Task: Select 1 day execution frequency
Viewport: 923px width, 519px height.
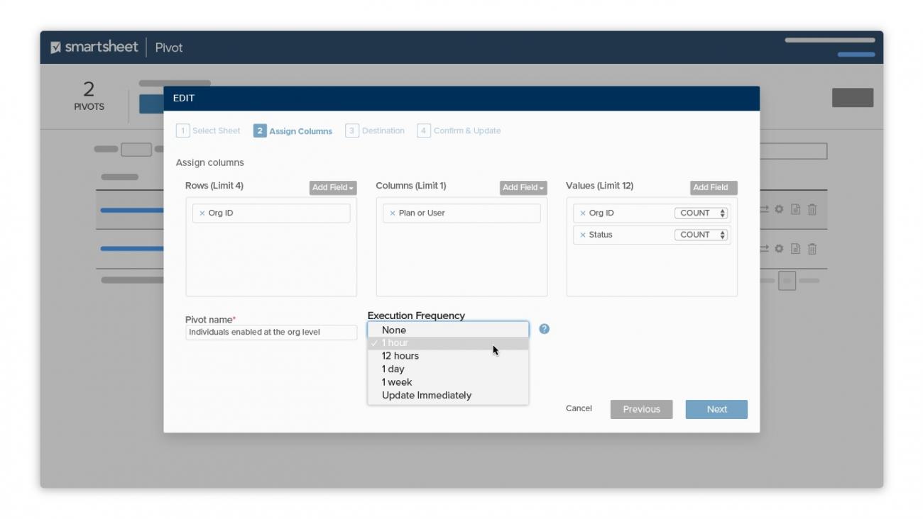Action: (x=392, y=369)
